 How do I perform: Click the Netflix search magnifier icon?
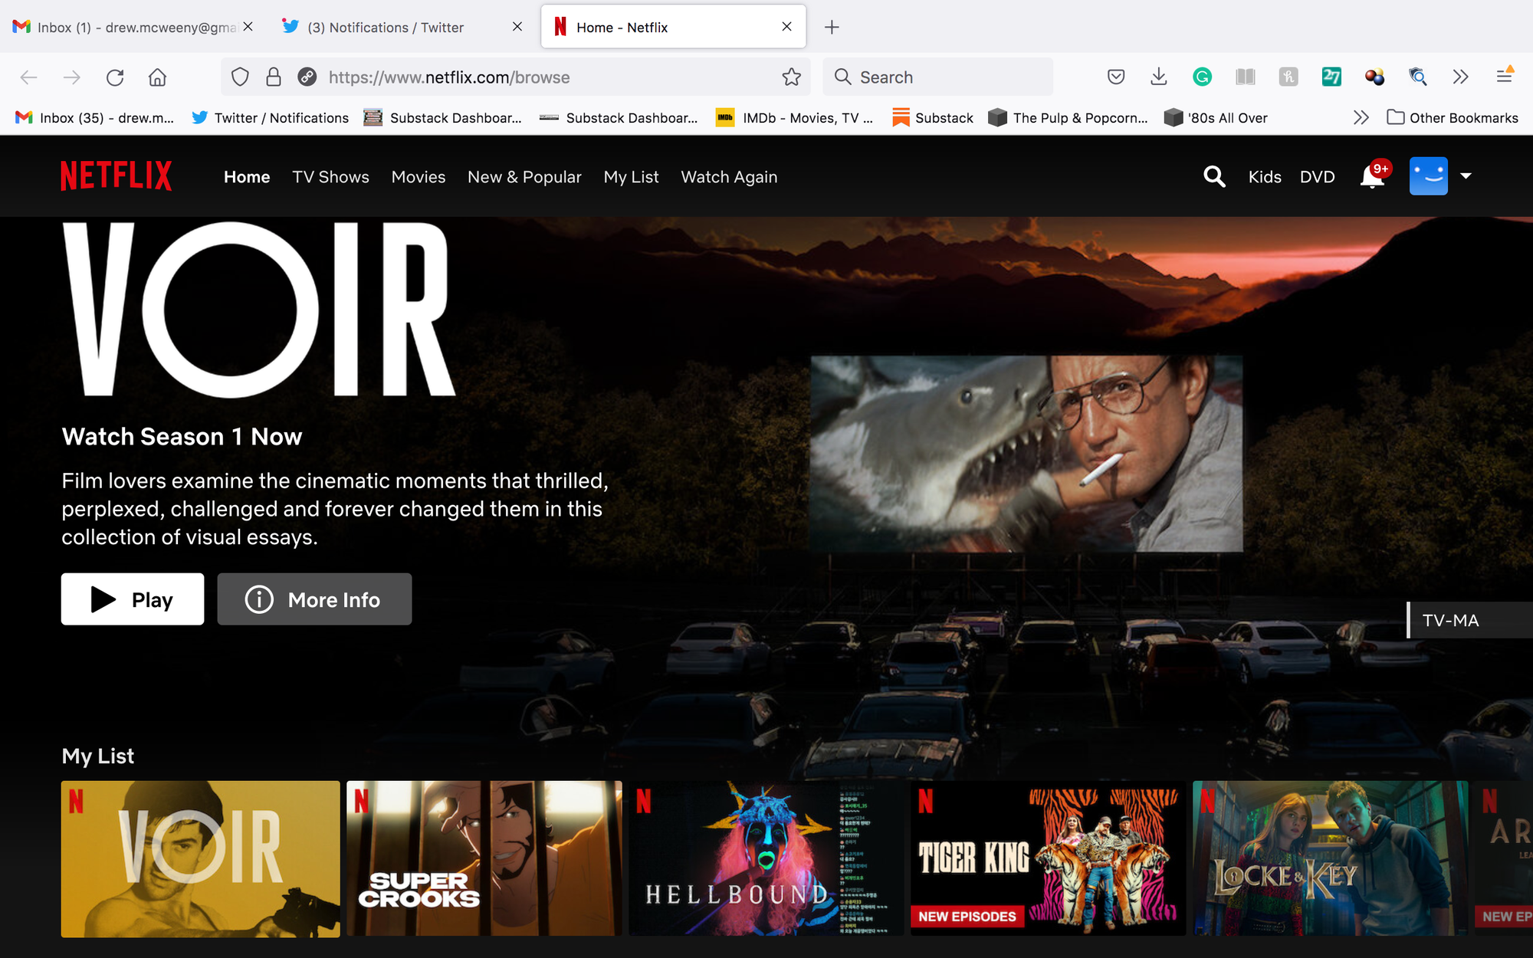pos(1214,177)
